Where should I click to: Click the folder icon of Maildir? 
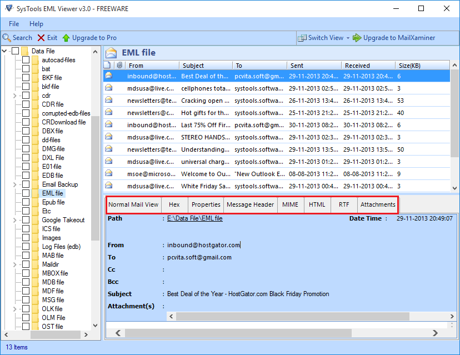35,264
